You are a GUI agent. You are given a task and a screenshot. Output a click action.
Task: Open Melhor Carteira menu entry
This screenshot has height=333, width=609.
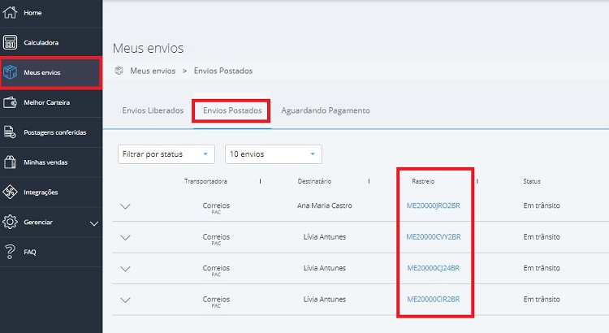coord(46,102)
